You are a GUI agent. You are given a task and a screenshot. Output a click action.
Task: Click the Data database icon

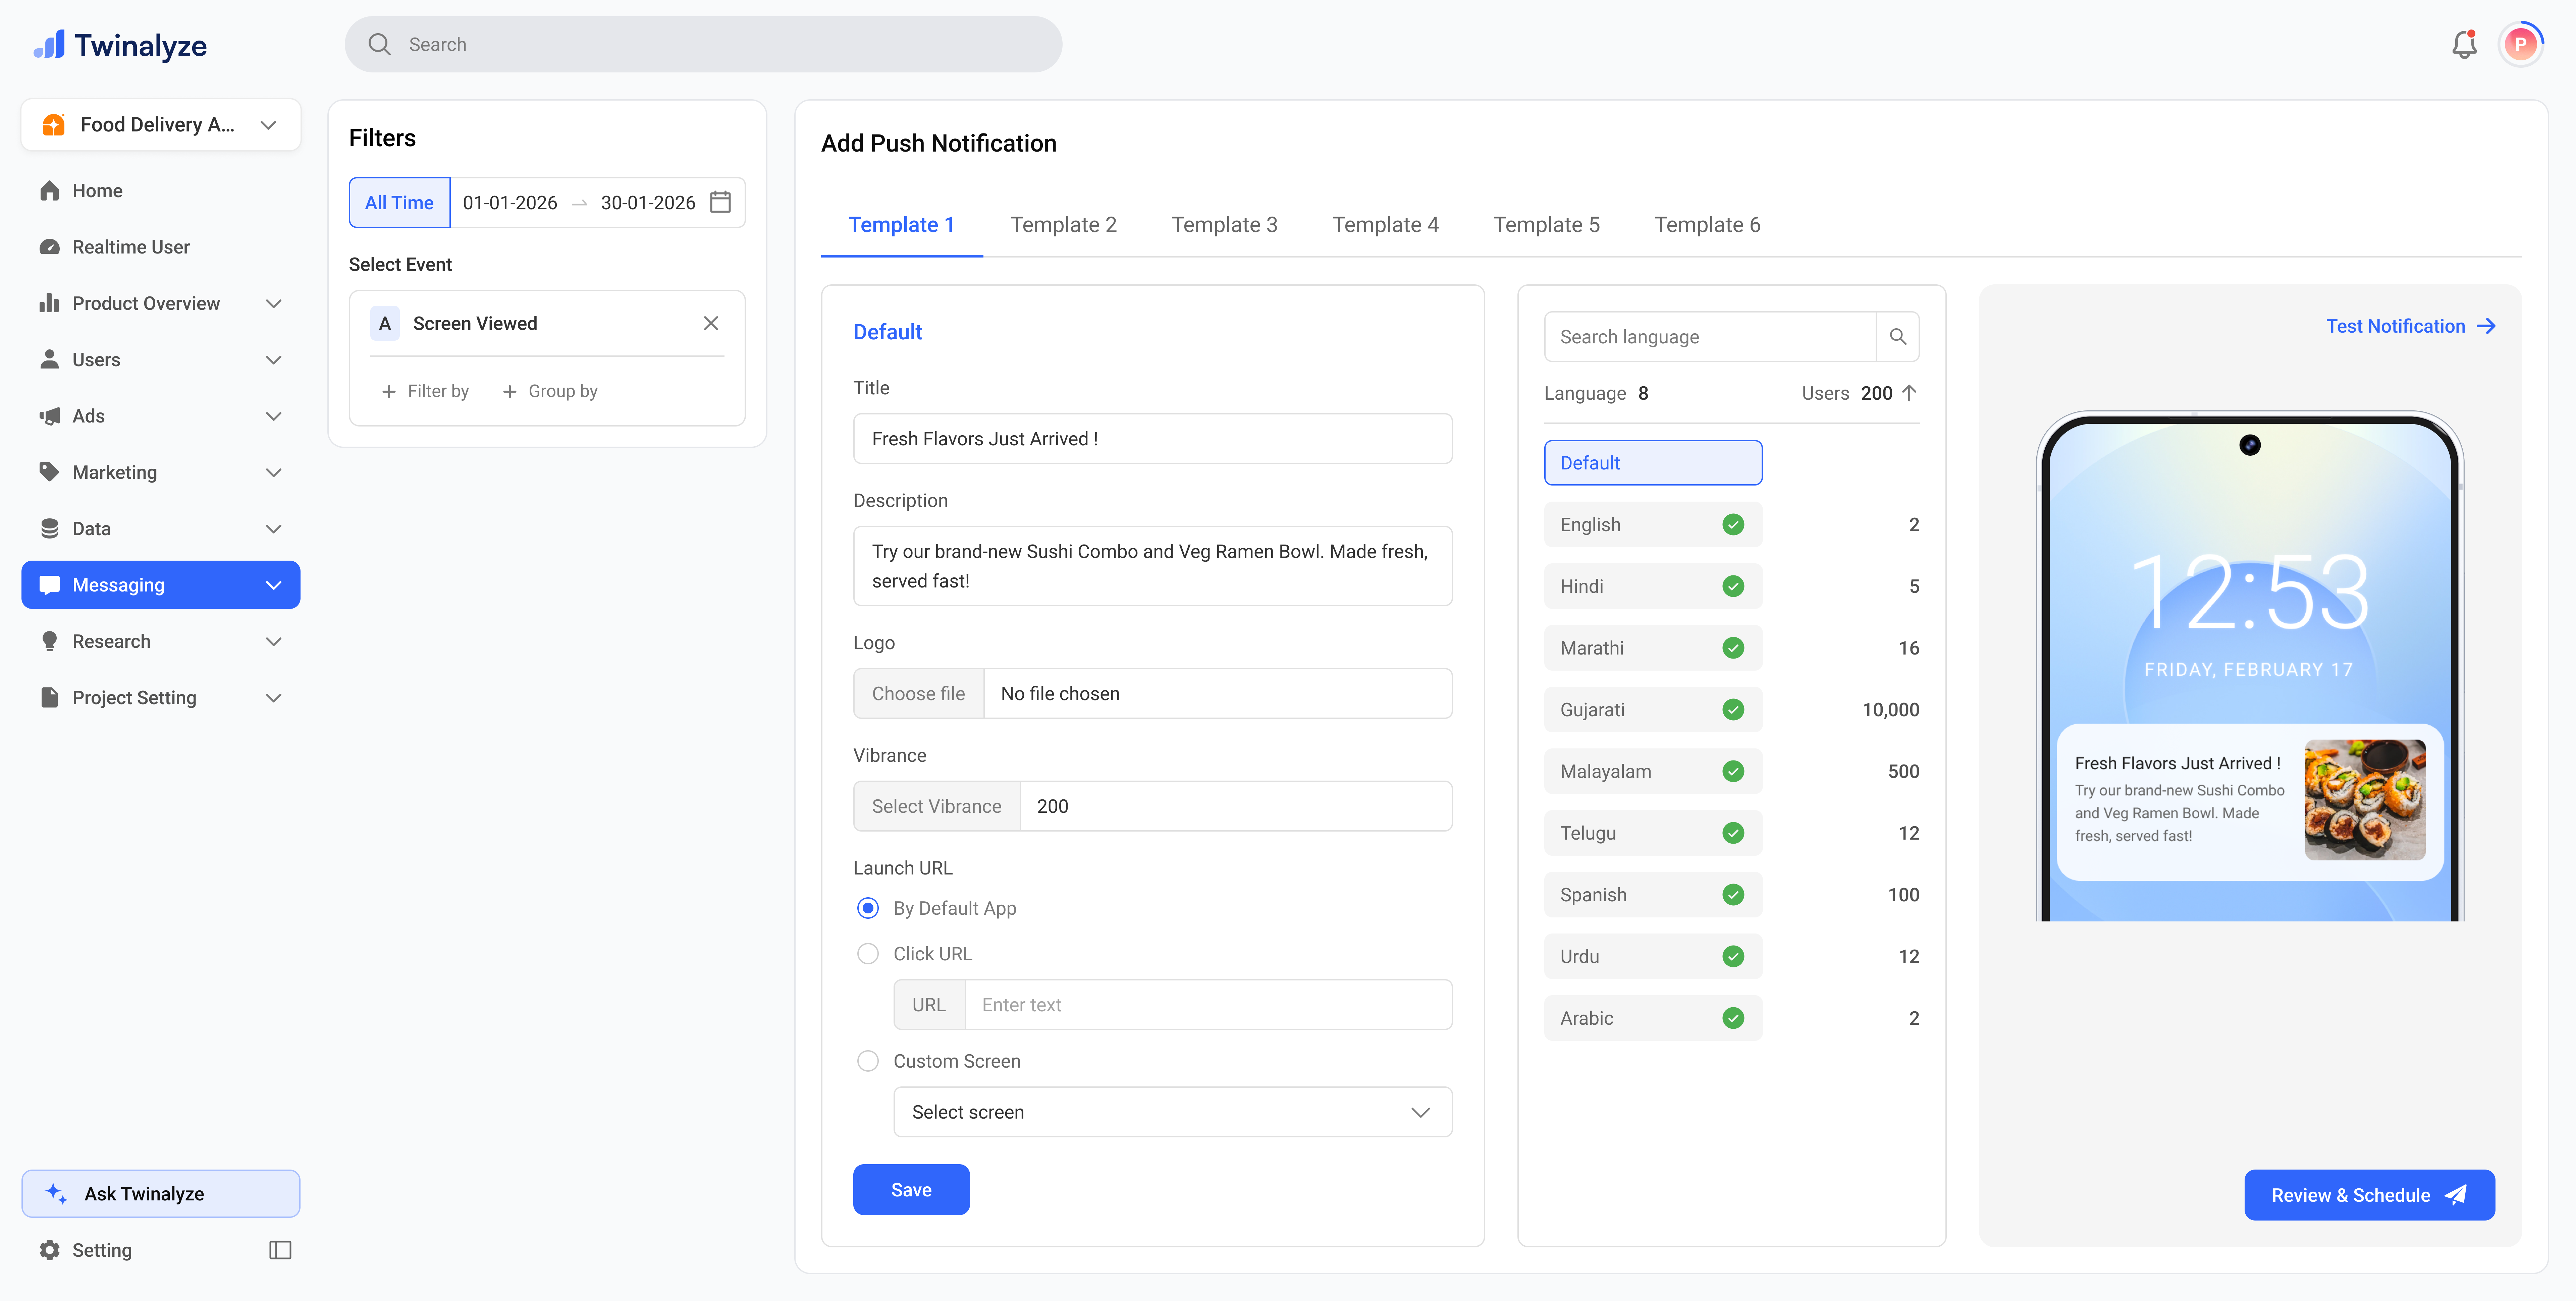click(49, 529)
